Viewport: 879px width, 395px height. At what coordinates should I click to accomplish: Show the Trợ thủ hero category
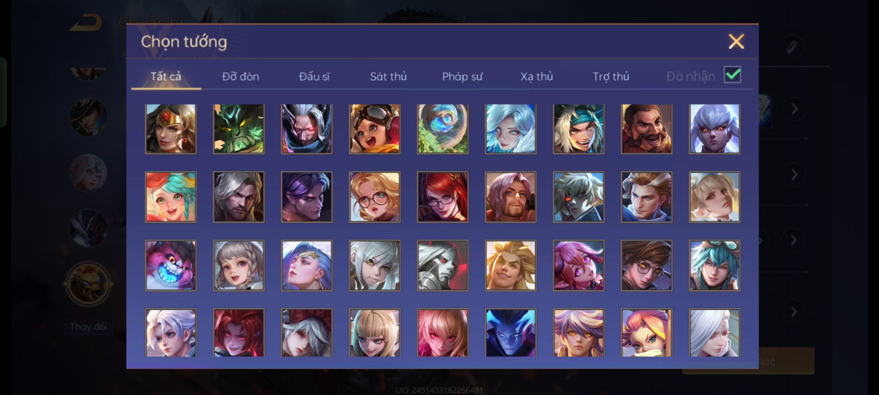coord(611,76)
